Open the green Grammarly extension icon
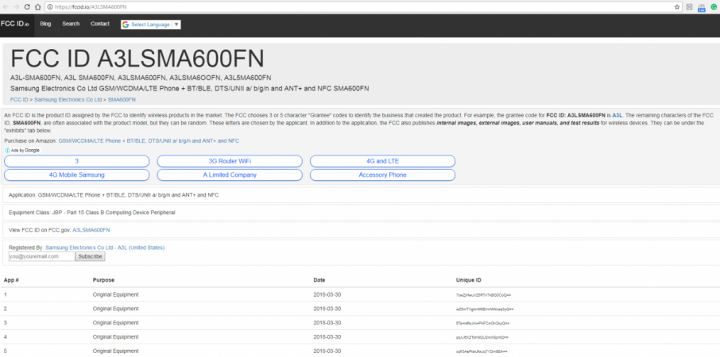This screenshot has width=720, height=357. click(714, 7)
